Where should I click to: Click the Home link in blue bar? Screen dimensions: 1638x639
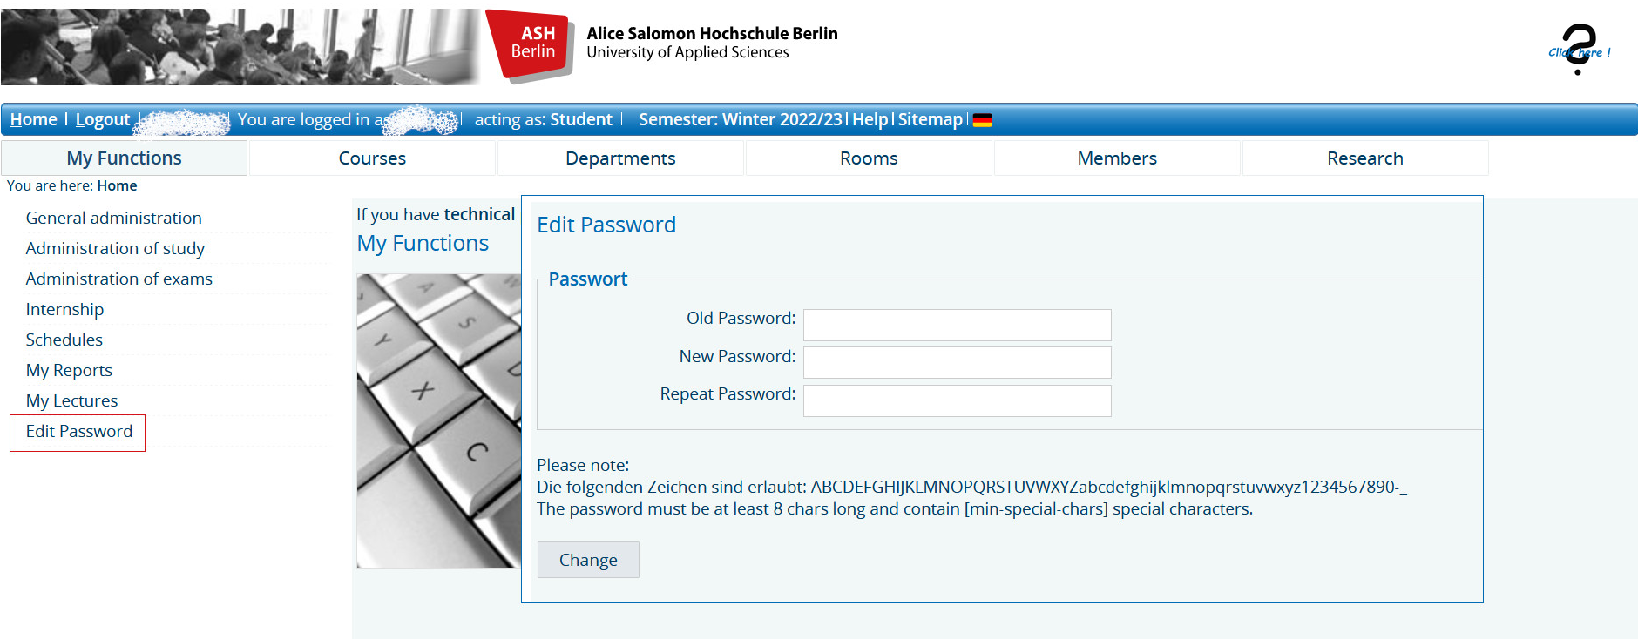(33, 120)
